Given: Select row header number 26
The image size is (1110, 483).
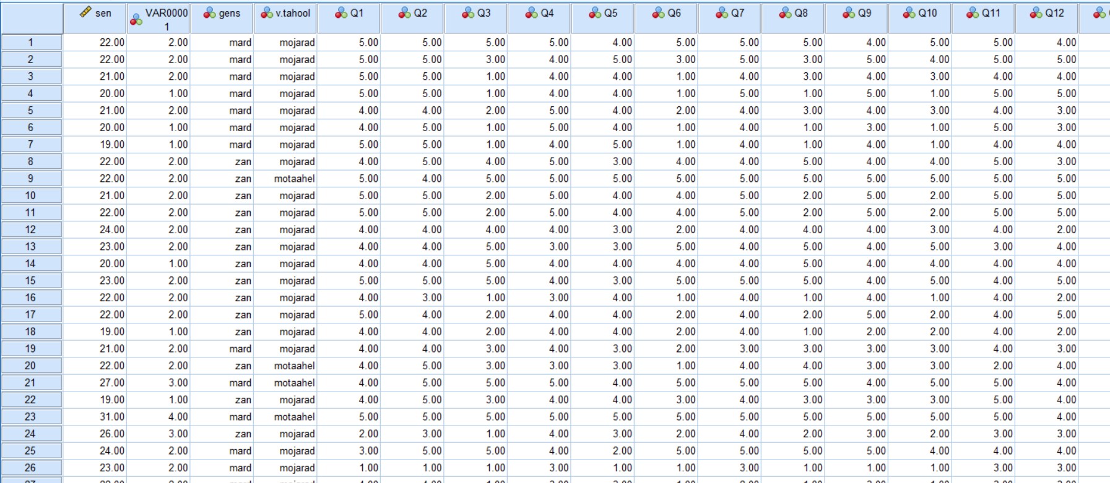Looking at the screenshot, I should [x=31, y=468].
